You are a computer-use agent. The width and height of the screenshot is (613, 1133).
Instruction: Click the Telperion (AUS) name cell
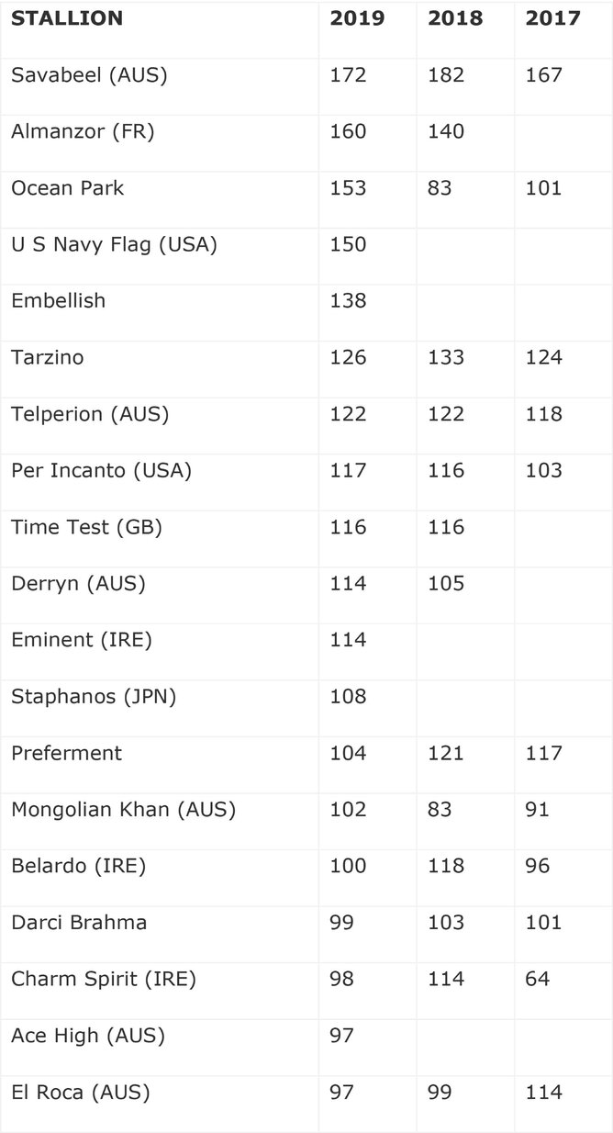tap(90, 414)
